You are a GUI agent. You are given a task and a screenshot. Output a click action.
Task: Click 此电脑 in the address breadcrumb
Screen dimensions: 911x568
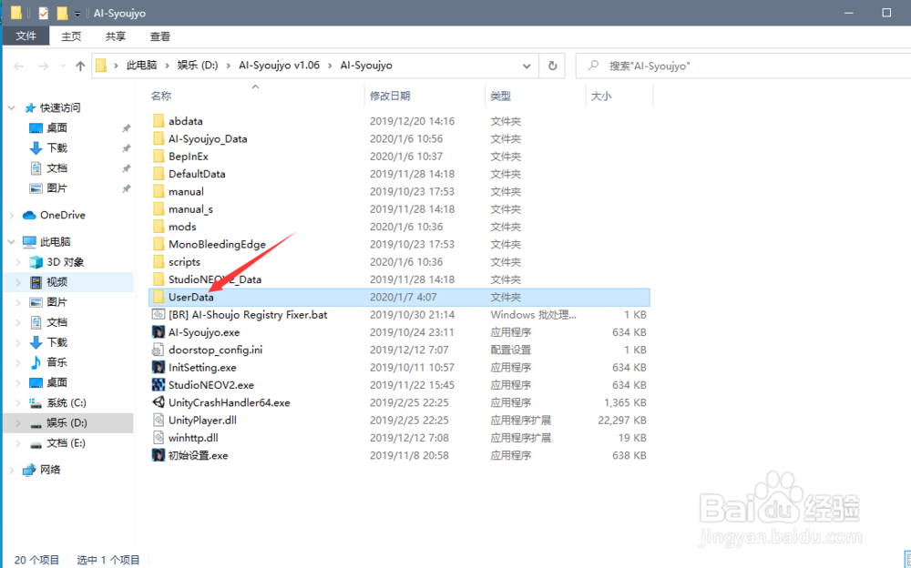click(x=142, y=65)
